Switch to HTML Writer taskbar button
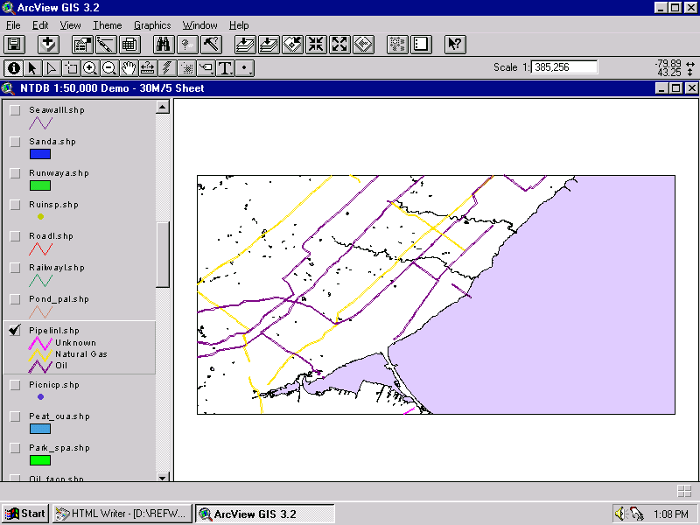 (x=122, y=514)
